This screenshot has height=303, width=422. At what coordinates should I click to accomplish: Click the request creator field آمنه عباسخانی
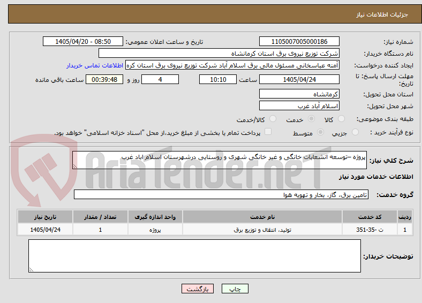click(x=232, y=65)
